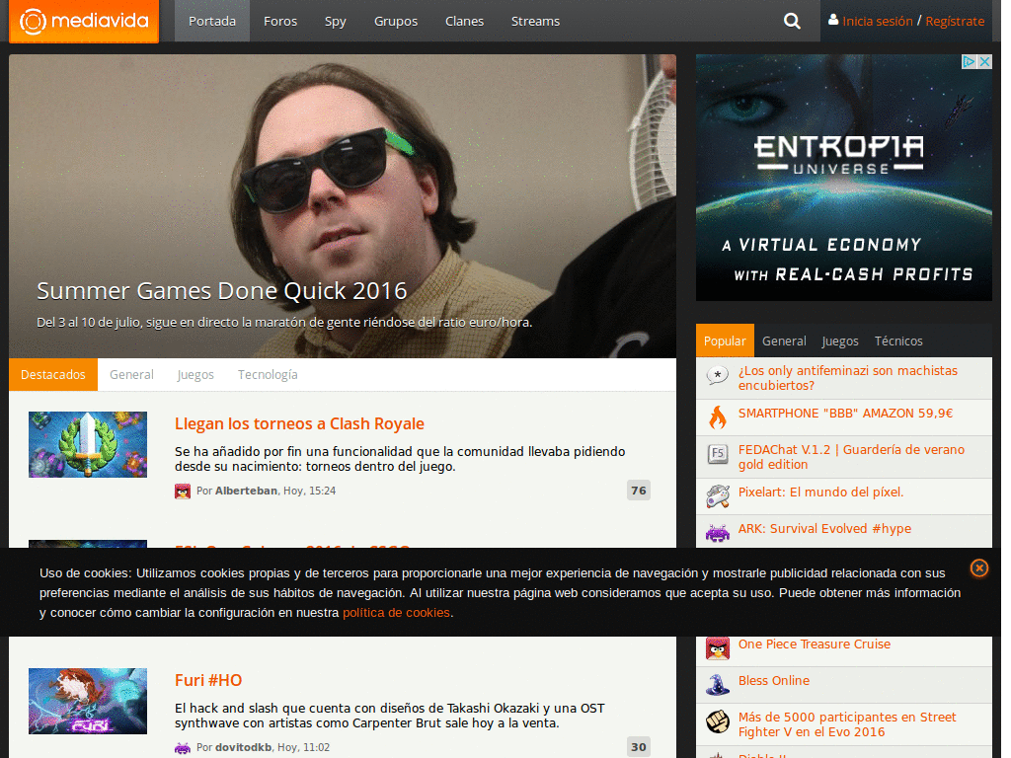1011x758 pixels.
Task: Open Street Fighter V Evo 2016 thread
Action: click(847, 724)
